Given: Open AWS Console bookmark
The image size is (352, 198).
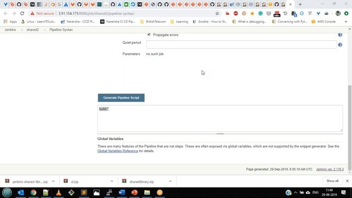Looking at the screenshot, I should coord(323,21).
